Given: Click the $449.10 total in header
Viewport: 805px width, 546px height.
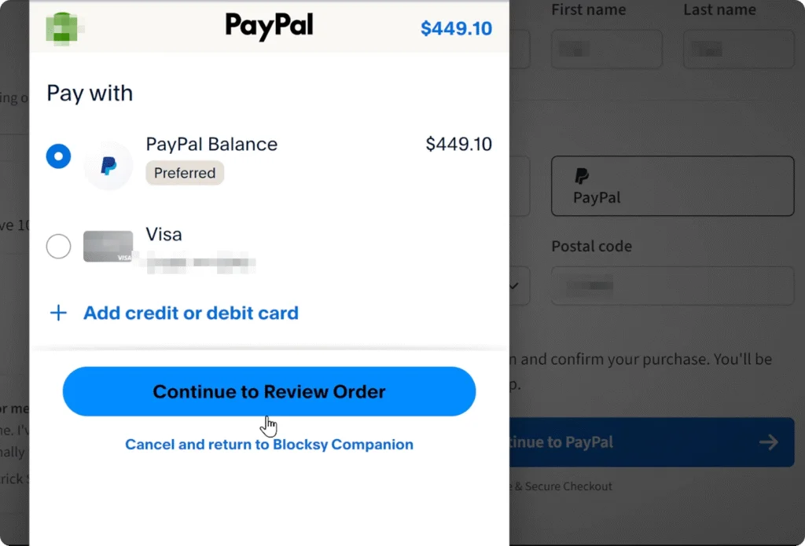Looking at the screenshot, I should coord(456,28).
